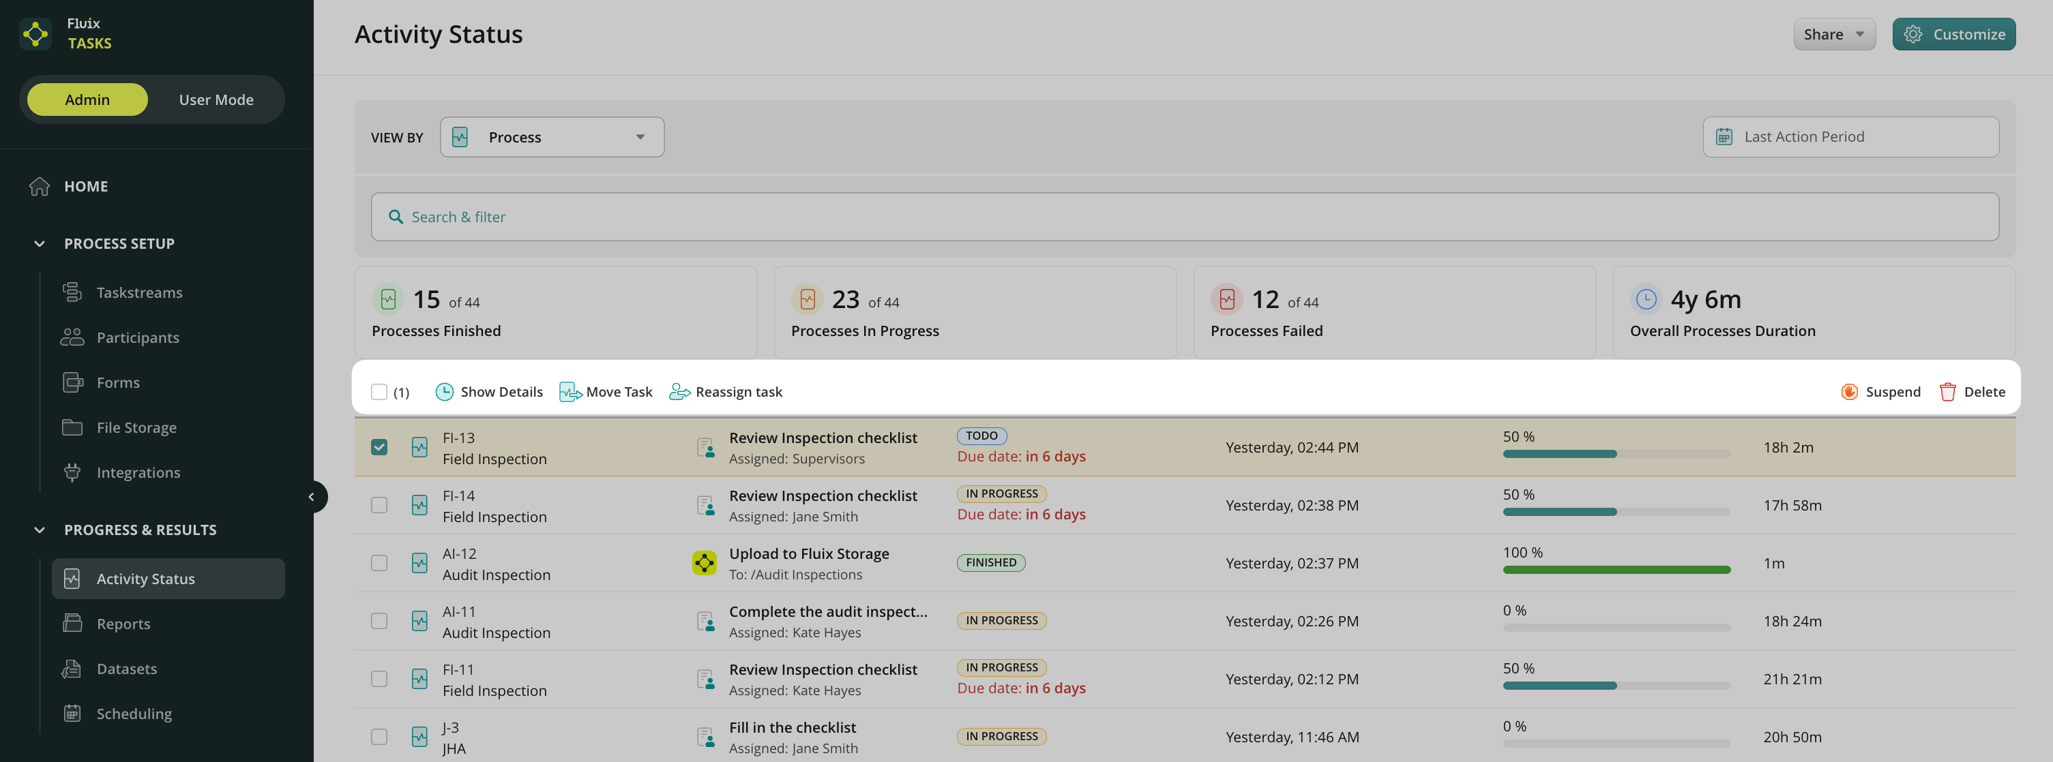Open the VIEW BY Process dropdown

click(552, 136)
